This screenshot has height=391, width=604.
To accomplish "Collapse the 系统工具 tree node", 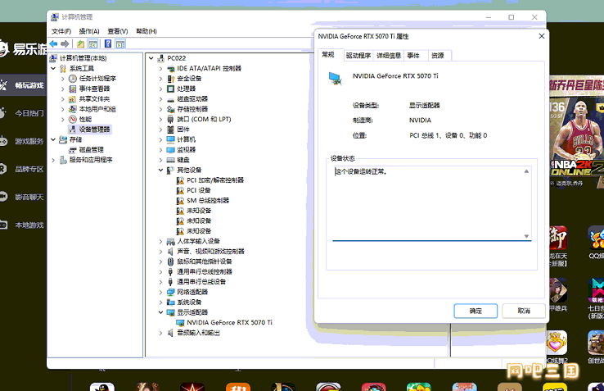I will coord(53,68).
